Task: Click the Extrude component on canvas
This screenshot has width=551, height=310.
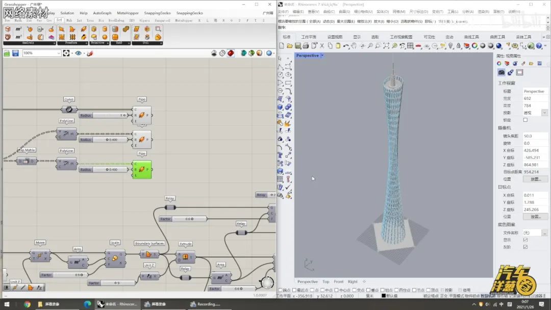Action: click(x=185, y=256)
